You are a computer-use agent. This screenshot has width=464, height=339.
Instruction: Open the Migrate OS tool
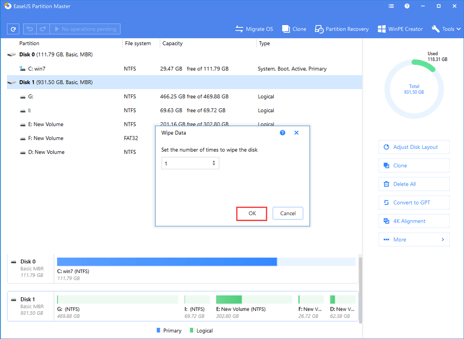(254, 29)
